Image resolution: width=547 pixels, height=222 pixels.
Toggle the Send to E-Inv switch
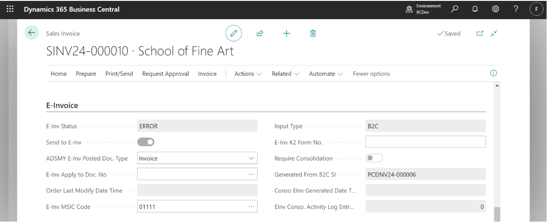(x=146, y=142)
